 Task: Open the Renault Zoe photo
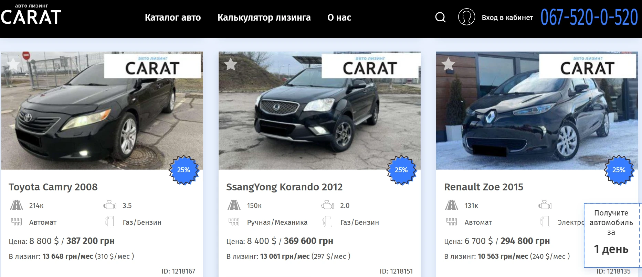click(x=537, y=111)
